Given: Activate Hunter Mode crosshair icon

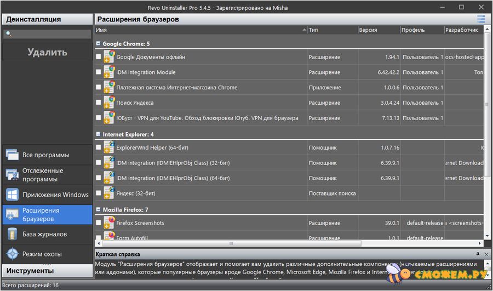Looking at the screenshot, I should coord(13,254).
